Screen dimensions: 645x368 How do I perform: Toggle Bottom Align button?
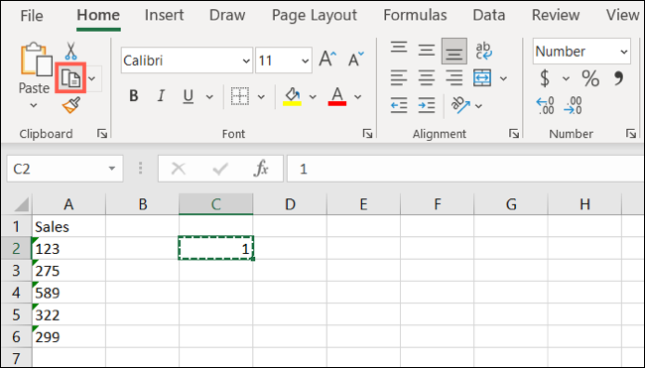pos(454,51)
